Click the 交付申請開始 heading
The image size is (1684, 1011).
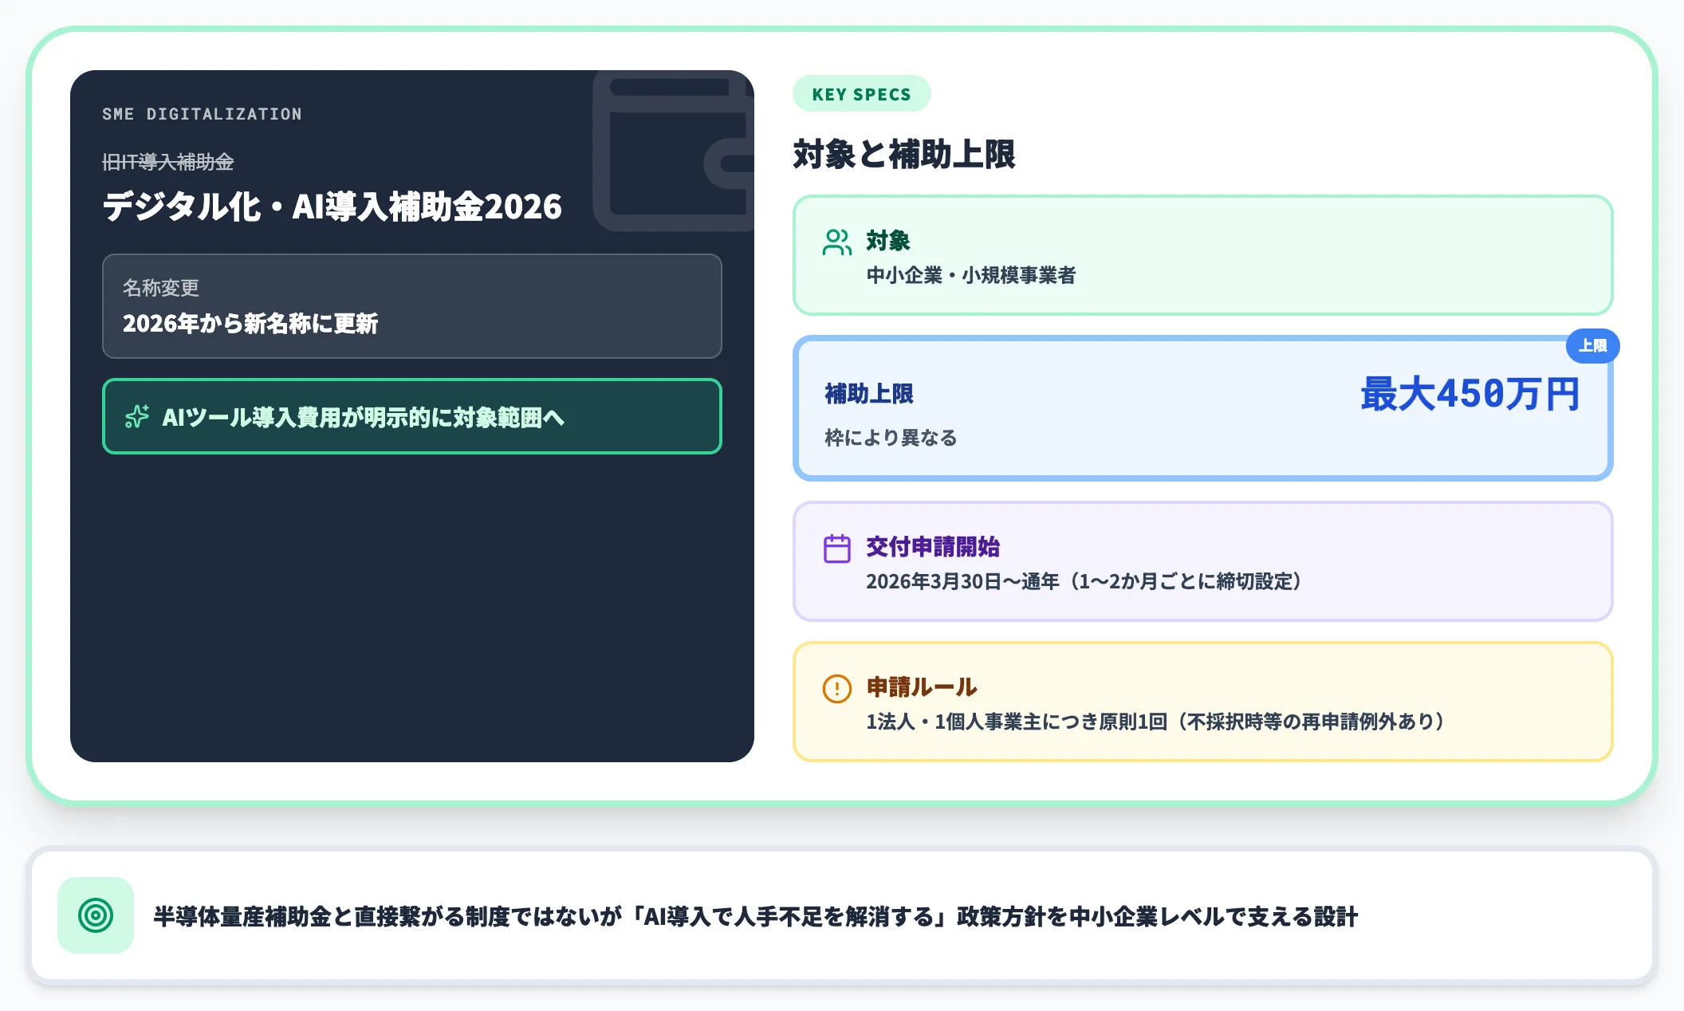click(x=933, y=547)
